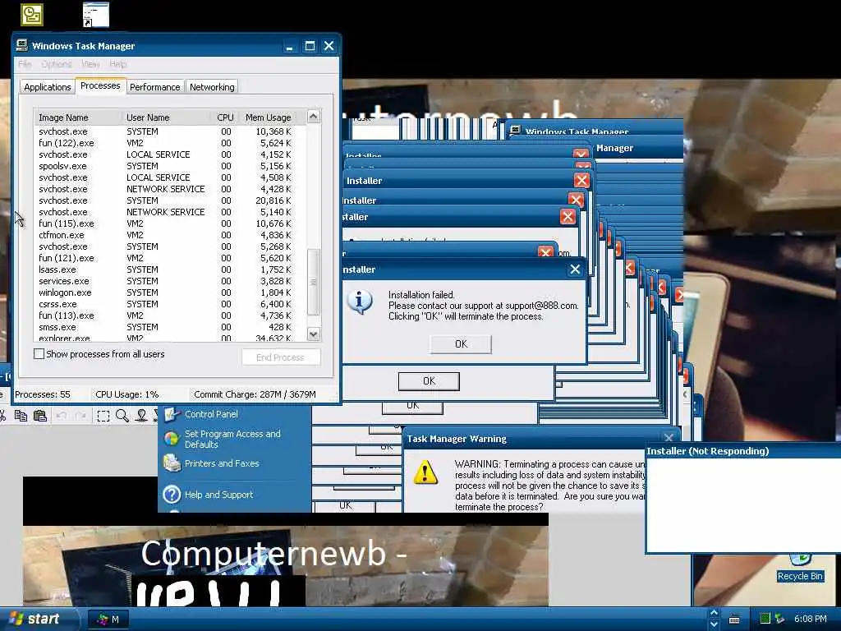841x631 pixels.
Task: Select the spoolsv.exe process row
Action: 171,166
